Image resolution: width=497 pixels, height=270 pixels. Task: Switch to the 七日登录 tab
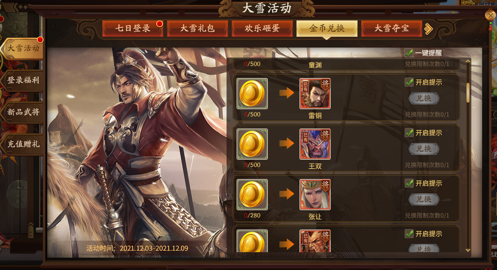(x=133, y=29)
